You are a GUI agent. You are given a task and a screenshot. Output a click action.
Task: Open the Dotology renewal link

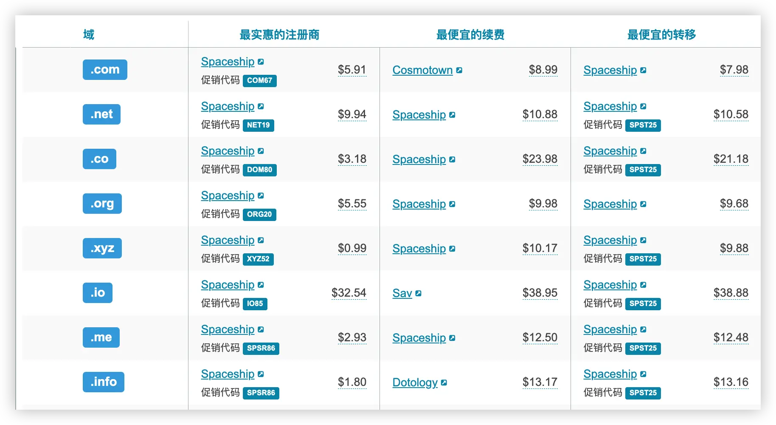click(x=415, y=382)
